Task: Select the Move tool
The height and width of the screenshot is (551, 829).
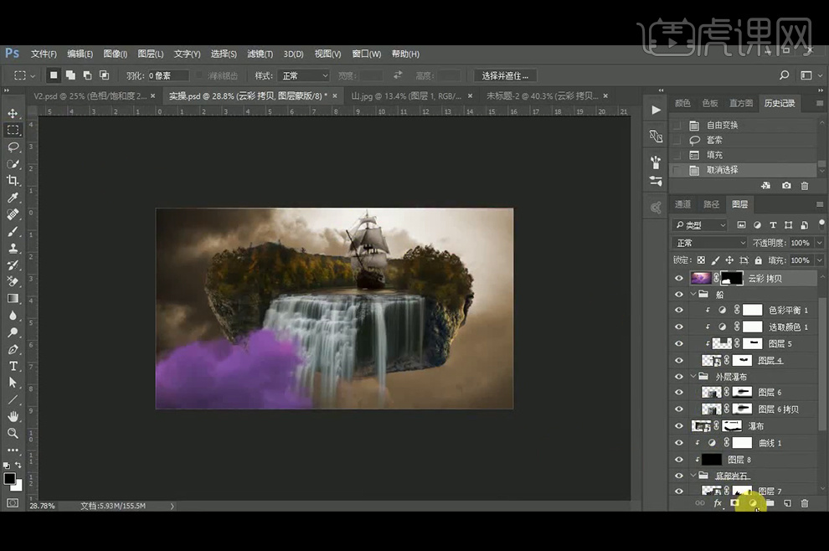Action: pyautogui.click(x=13, y=113)
